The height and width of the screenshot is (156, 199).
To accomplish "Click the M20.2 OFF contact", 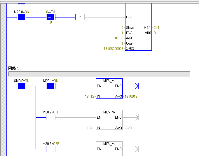I will click(51, 118).
